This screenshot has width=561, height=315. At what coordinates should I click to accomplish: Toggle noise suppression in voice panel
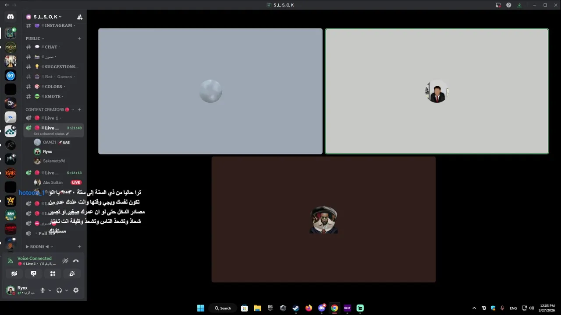click(x=65, y=261)
